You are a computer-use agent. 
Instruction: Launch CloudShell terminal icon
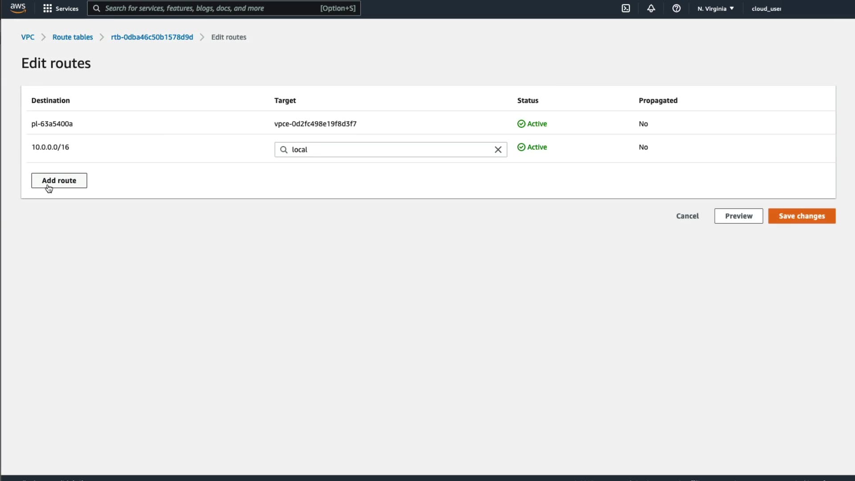pos(626,8)
